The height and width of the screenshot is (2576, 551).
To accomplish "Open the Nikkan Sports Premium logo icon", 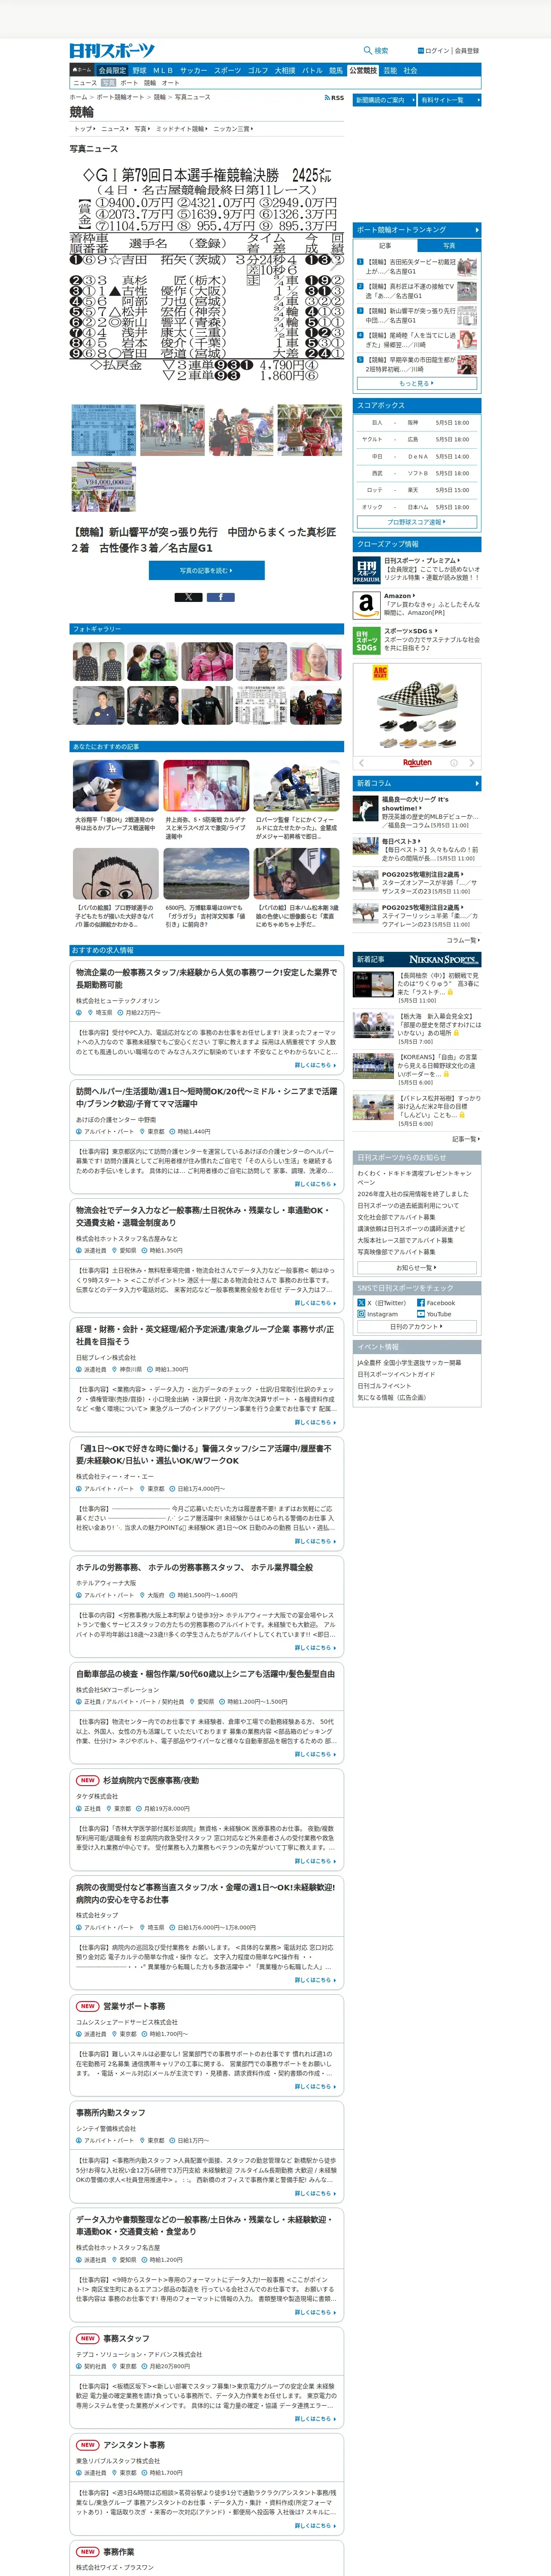I will click(366, 570).
